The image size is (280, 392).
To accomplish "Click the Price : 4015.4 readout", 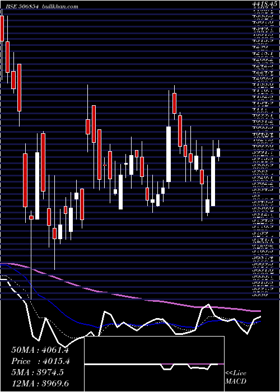I will pyautogui.click(x=40, y=361).
